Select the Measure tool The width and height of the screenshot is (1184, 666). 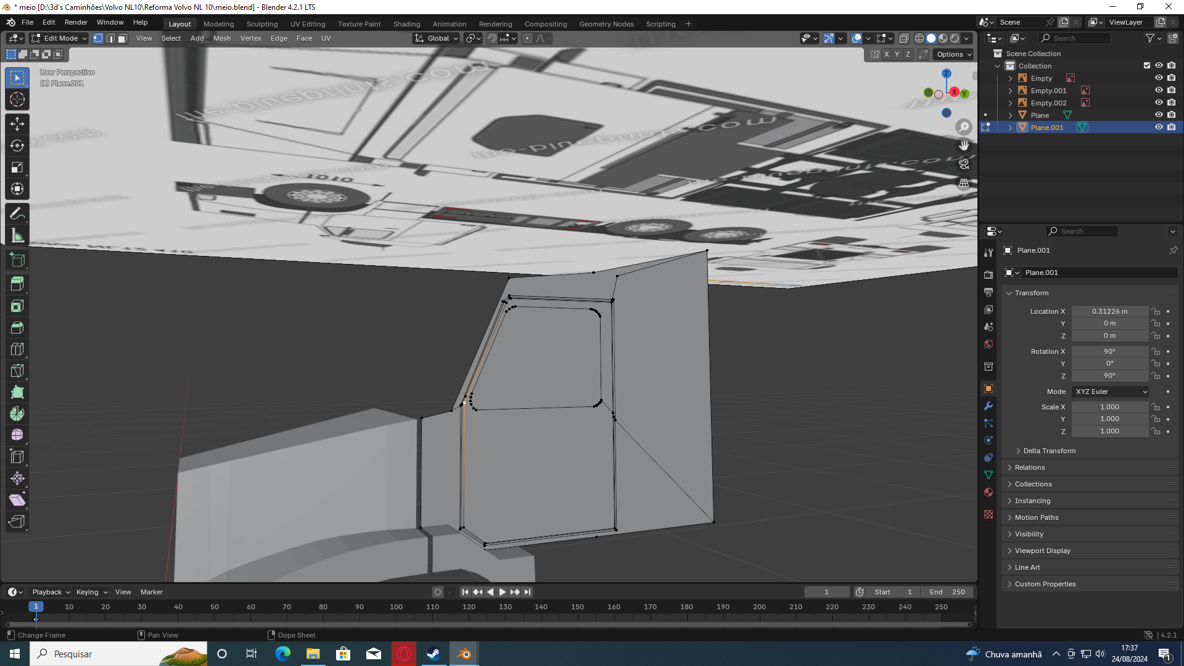click(17, 236)
